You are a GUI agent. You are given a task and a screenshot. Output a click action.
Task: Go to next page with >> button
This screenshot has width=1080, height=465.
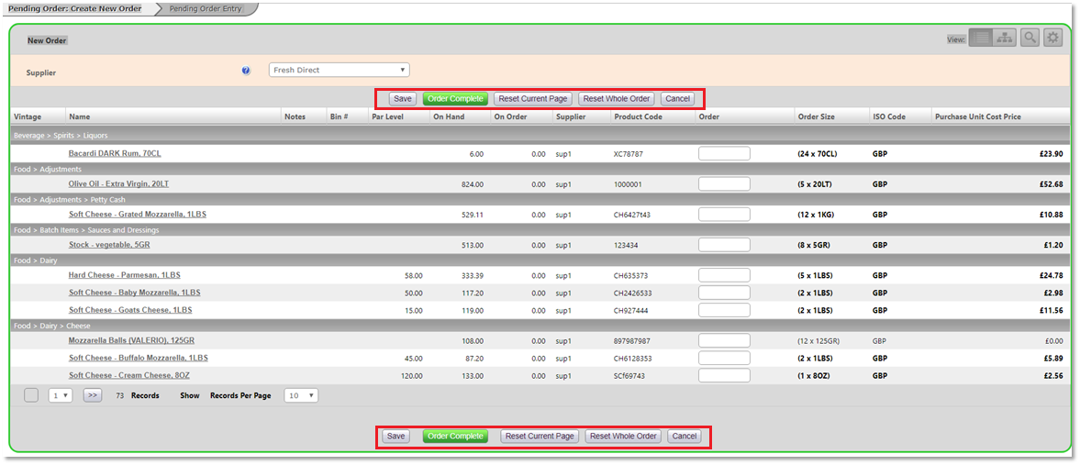[93, 395]
